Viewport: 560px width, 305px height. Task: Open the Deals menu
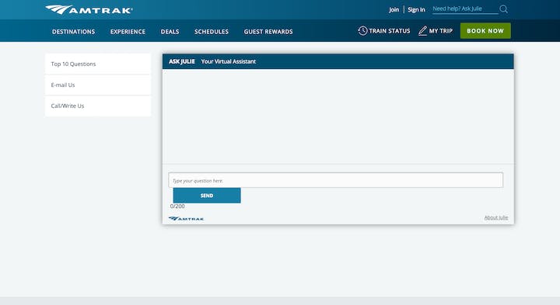170,32
